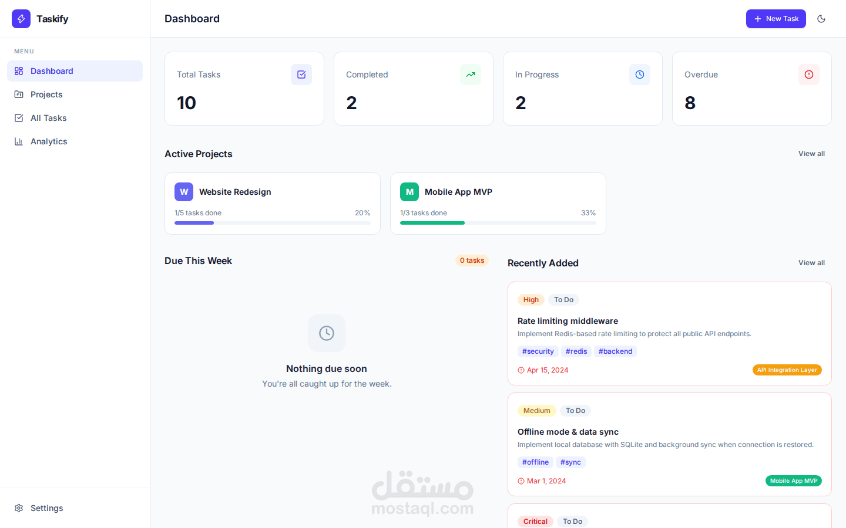Click the Mar 1, 2024 due date
This screenshot has width=846, height=528.
coord(542,481)
